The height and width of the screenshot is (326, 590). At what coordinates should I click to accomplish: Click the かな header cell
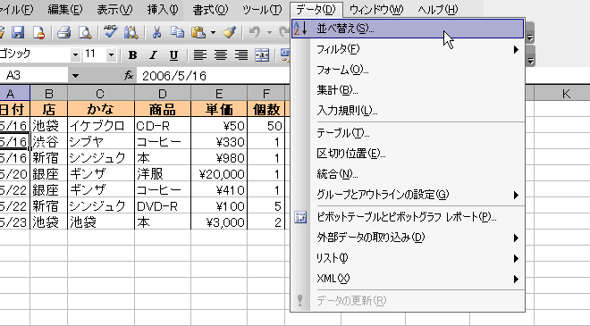click(x=101, y=110)
